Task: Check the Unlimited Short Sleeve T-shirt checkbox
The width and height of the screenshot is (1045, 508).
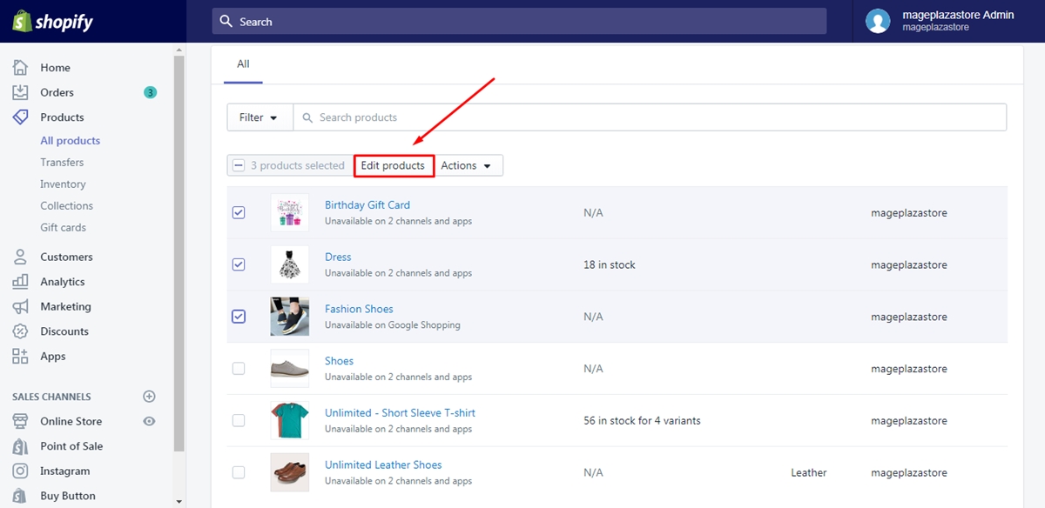Action: (x=239, y=421)
